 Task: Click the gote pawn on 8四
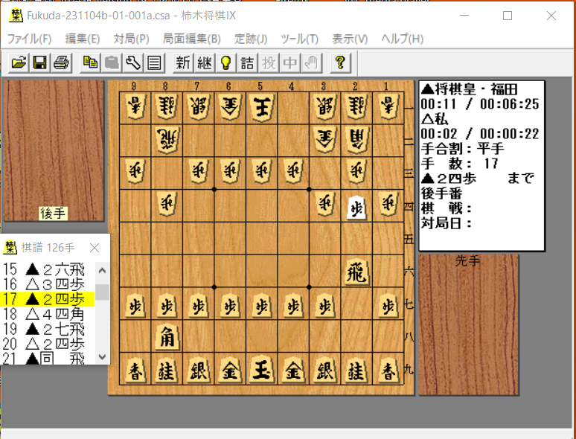tap(167, 205)
